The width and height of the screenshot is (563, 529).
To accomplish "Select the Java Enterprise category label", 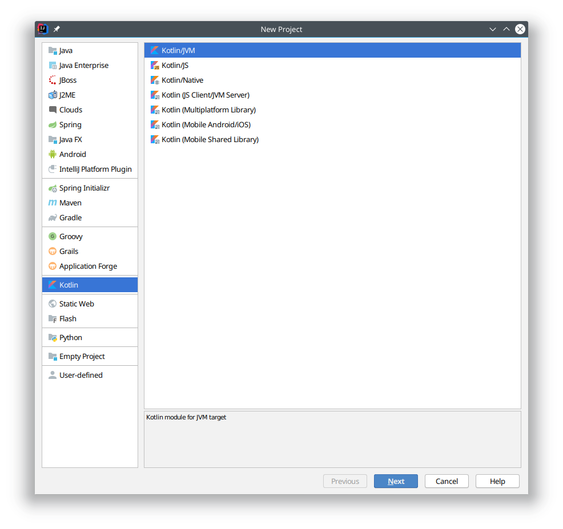I will click(84, 65).
